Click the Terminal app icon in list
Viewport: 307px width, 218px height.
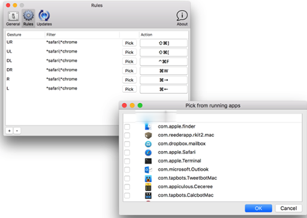tap(148, 161)
